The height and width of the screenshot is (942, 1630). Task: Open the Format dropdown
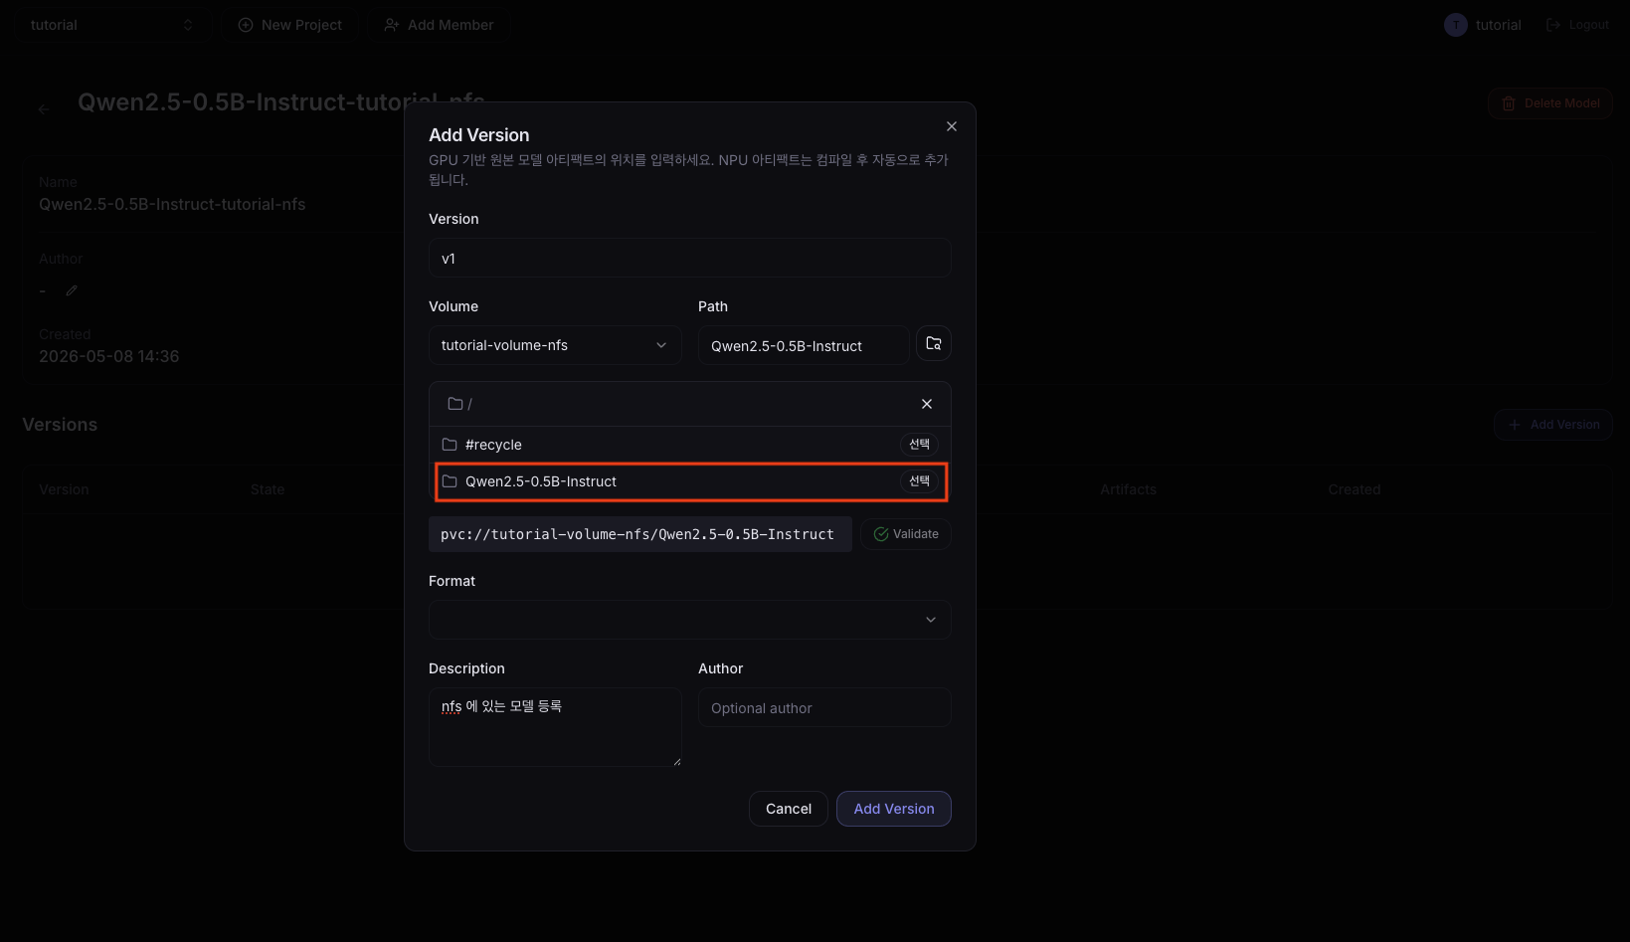point(689,620)
